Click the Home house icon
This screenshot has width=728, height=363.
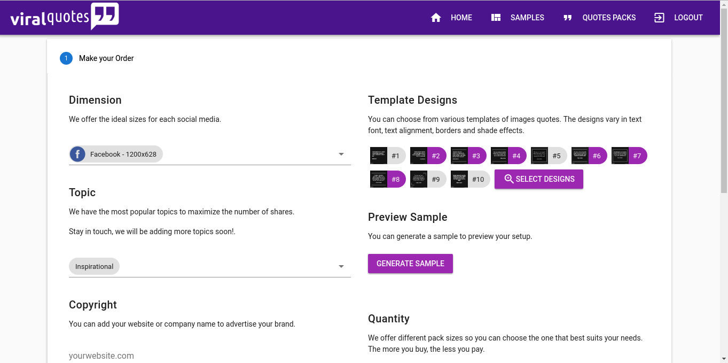point(436,18)
